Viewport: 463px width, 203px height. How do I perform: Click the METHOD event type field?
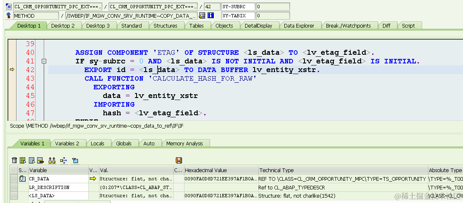point(36,16)
